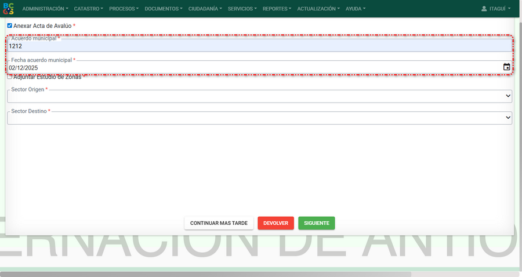Screen dimensions: 522x277
Task: Click the user profile icon
Action: [484, 9]
